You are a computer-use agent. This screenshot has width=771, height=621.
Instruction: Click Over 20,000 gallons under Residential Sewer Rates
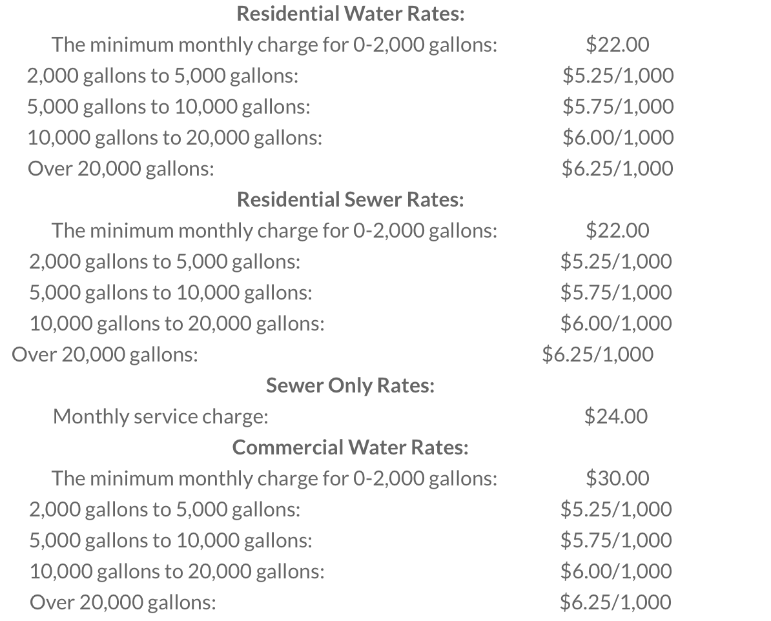[x=105, y=354]
